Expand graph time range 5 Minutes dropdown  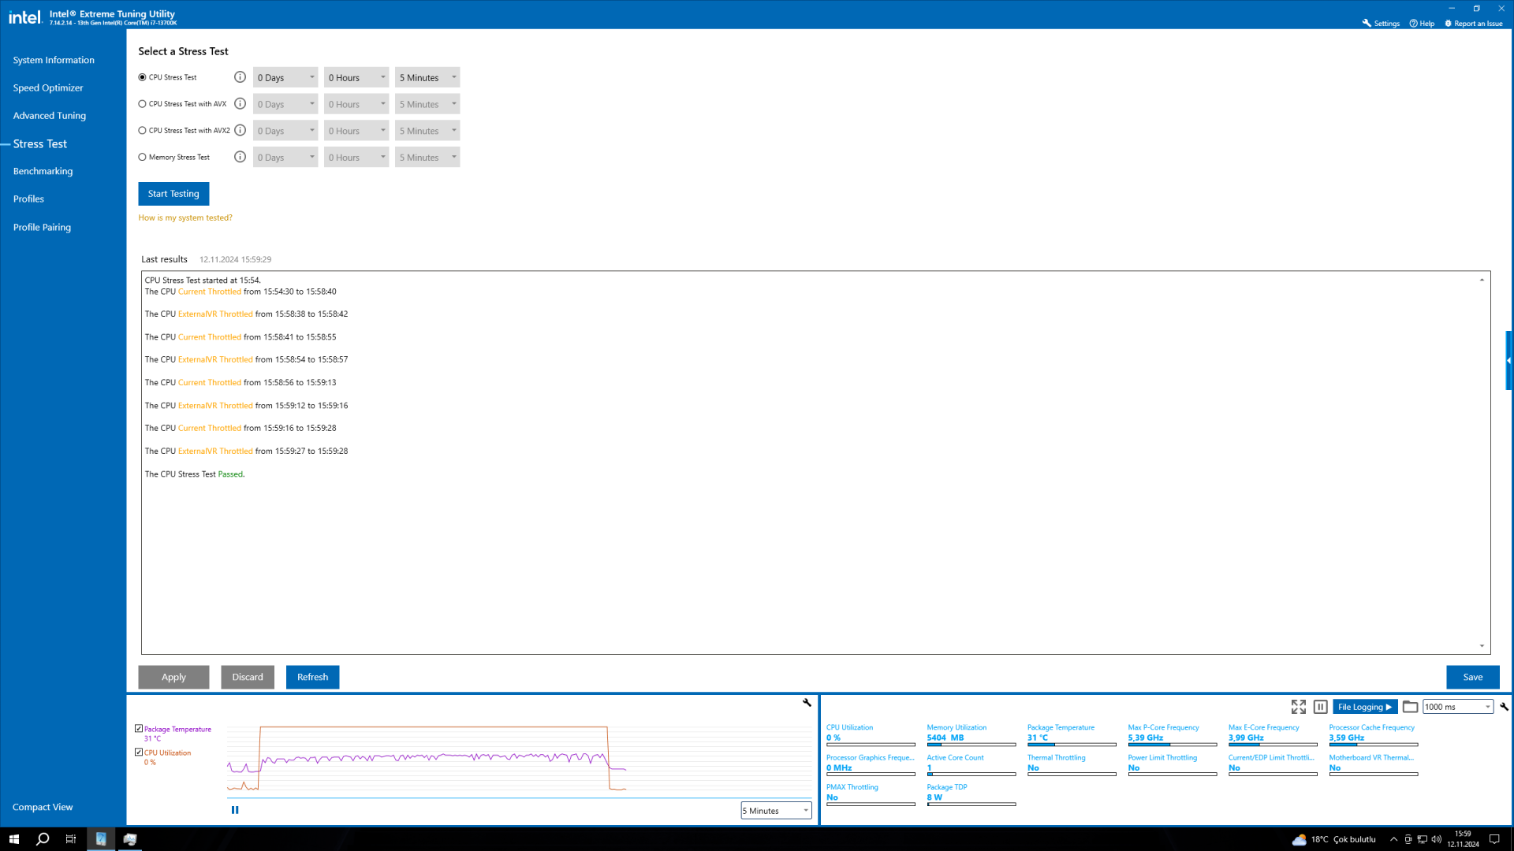click(776, 811)
